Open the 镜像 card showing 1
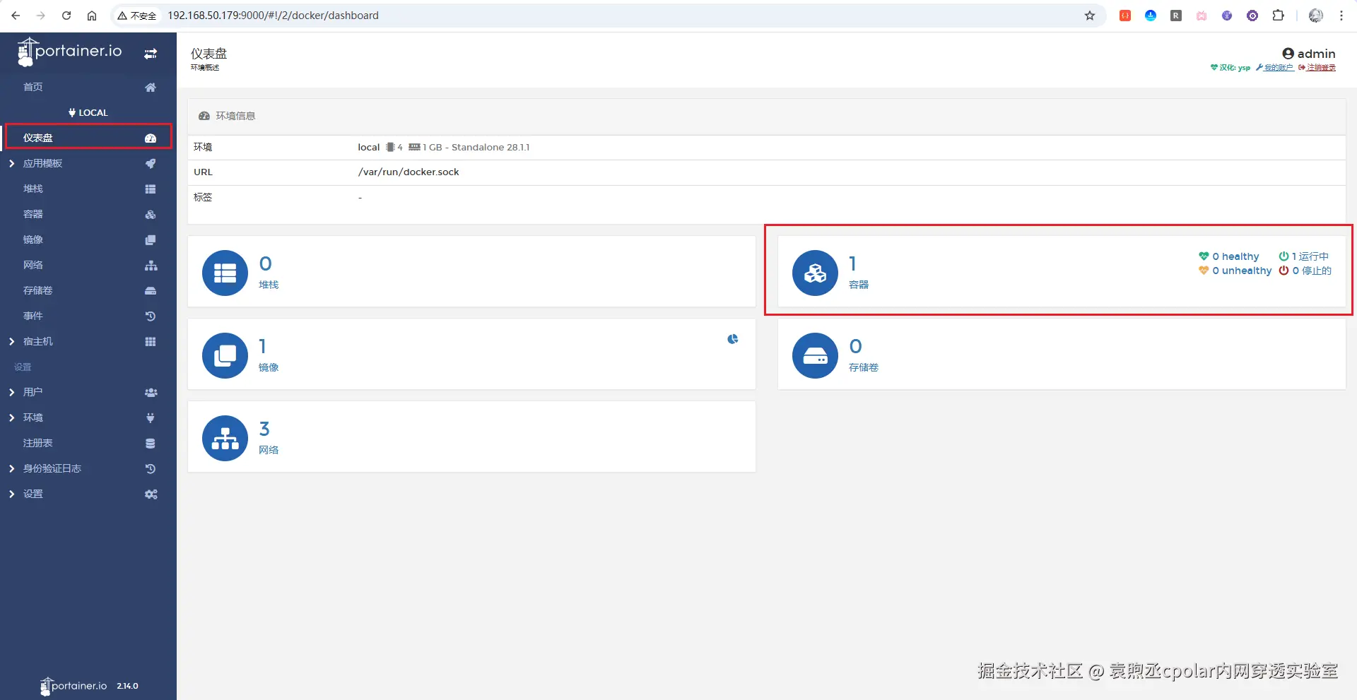1357x700 pixels. click(471, 355)
